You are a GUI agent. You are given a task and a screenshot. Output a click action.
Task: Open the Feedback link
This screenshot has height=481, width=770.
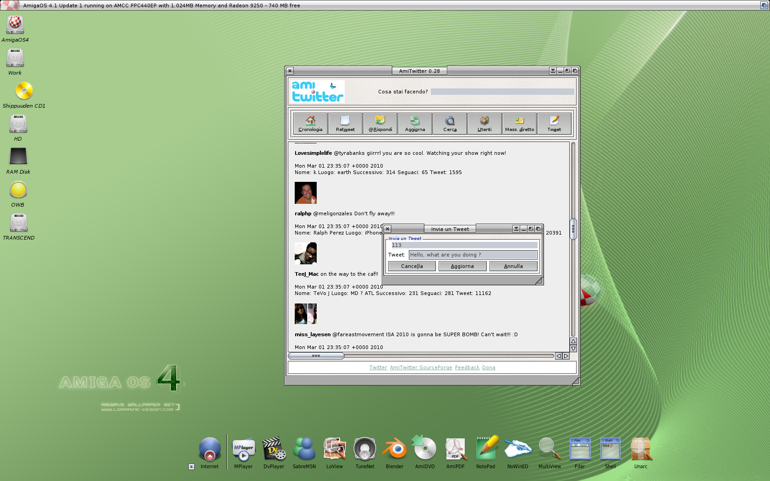tap(467, 367)
